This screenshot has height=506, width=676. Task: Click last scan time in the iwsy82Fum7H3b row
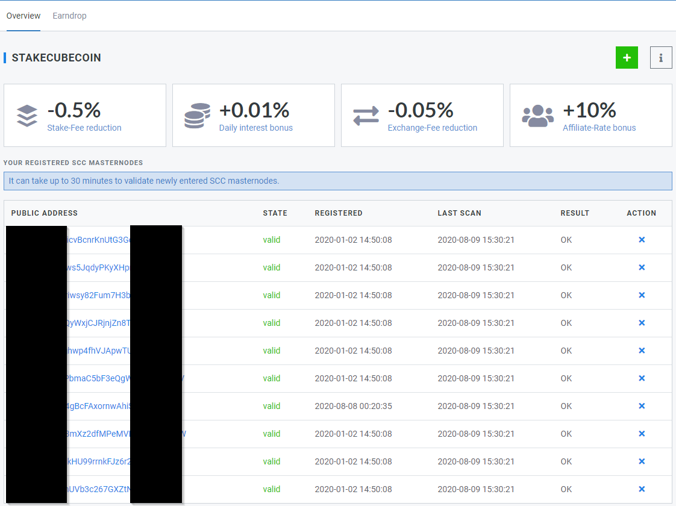[476, 295]
